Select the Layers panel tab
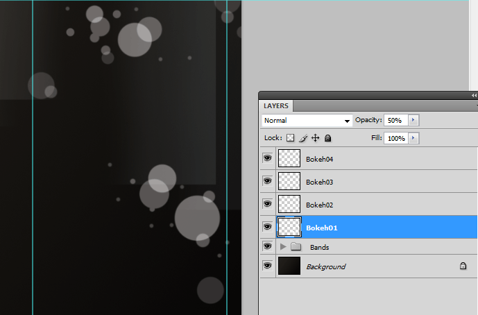Viewport: 478px width, 315px height. point(276,106)
